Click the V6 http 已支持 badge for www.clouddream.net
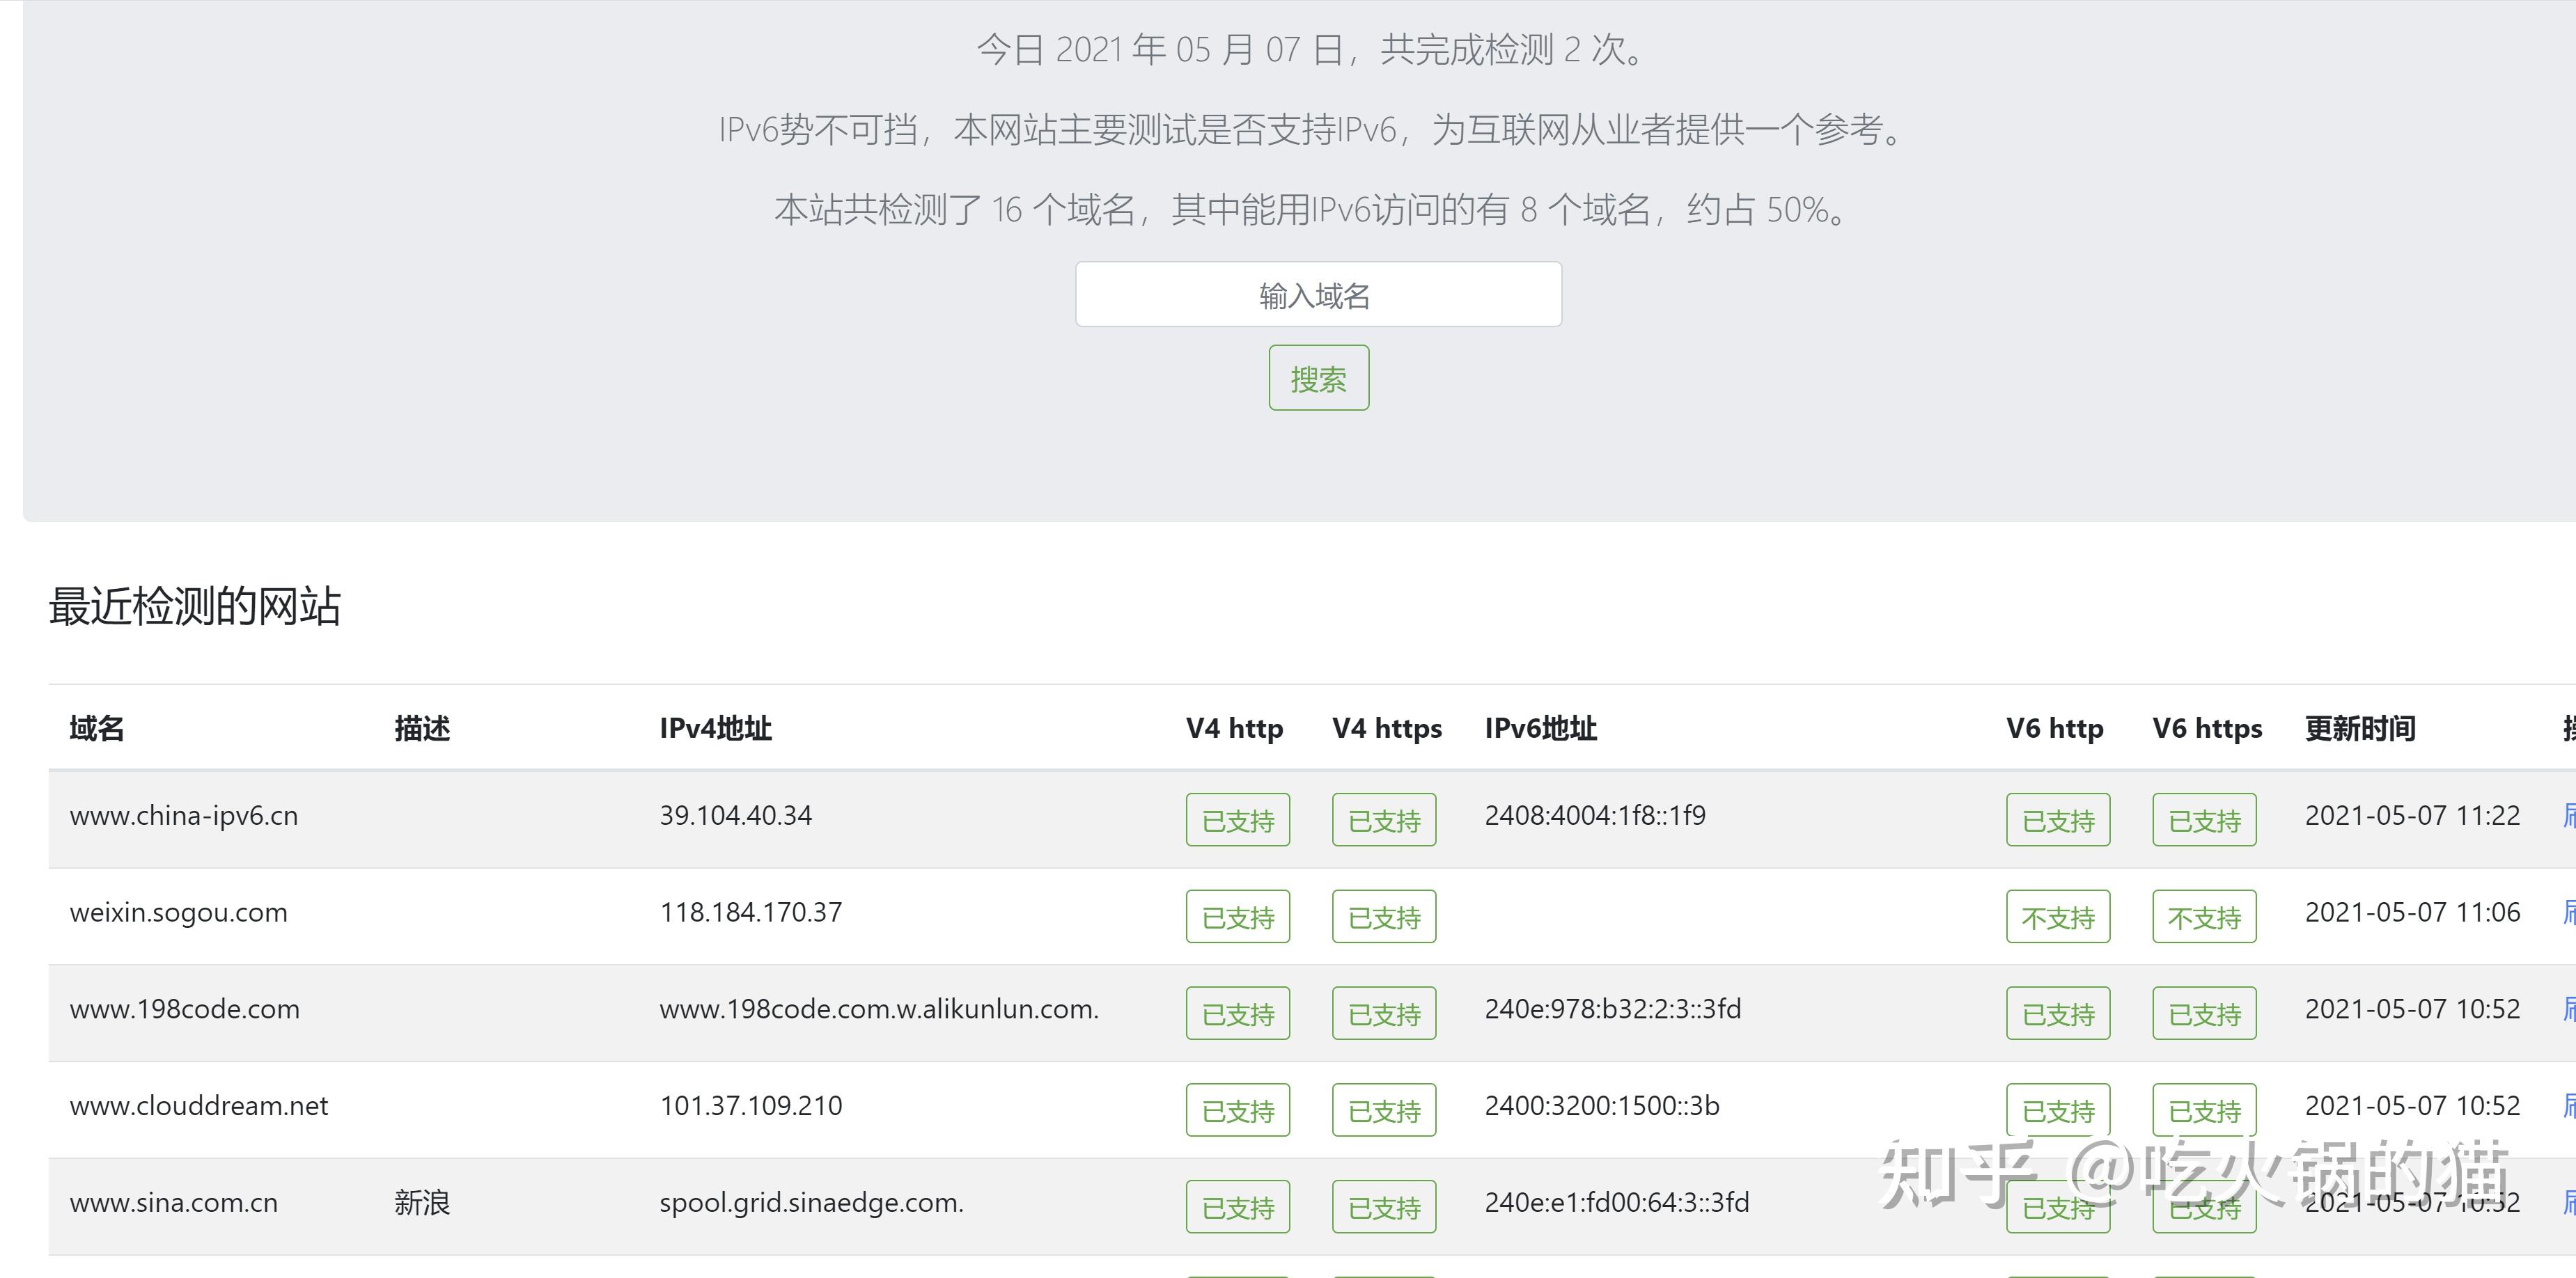The image size is (2576, 1278). [2057, 1109]
